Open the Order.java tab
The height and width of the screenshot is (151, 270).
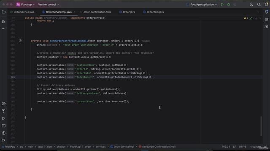pos(127,12)
